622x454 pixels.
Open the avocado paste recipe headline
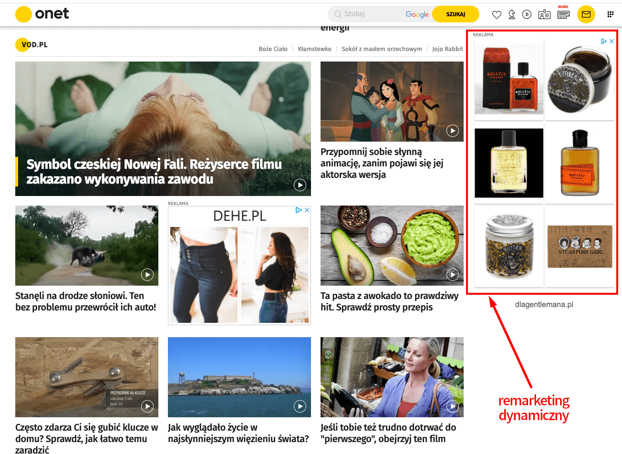click(390, 301)
